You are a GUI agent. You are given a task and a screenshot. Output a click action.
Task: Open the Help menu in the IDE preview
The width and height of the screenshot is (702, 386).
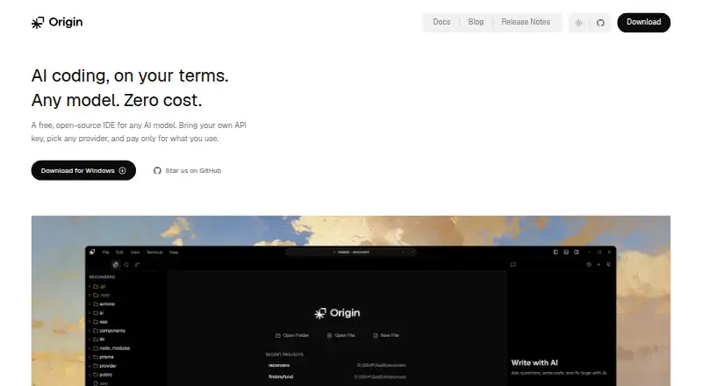174,252
